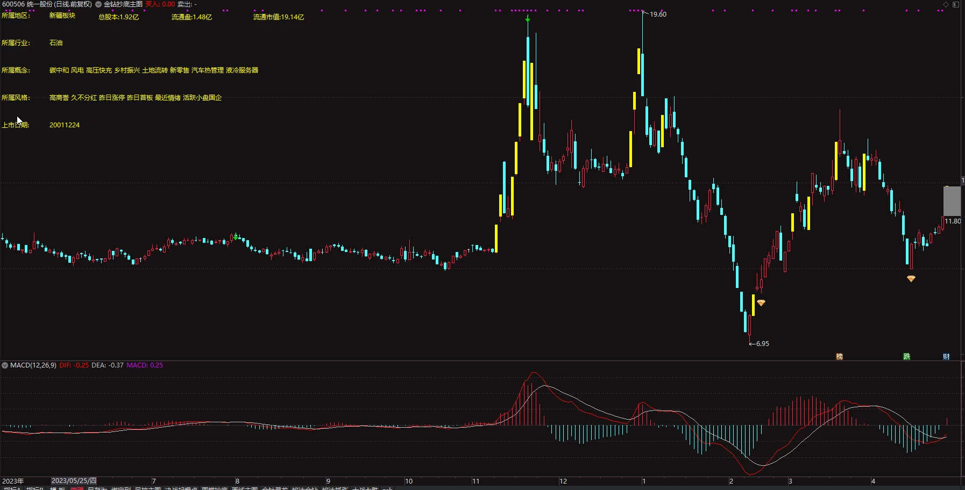
Task: Click the 19.60 high price label
Action: pos(658,15)
